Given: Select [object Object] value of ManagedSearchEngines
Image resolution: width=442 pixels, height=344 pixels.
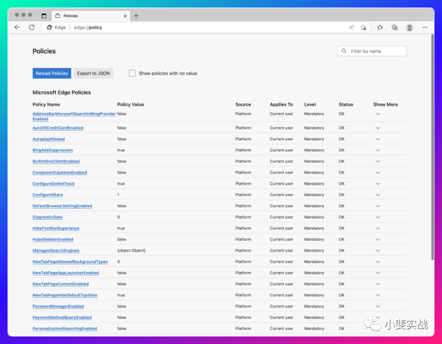Looking at the screenshot, I should coord(131,251).
